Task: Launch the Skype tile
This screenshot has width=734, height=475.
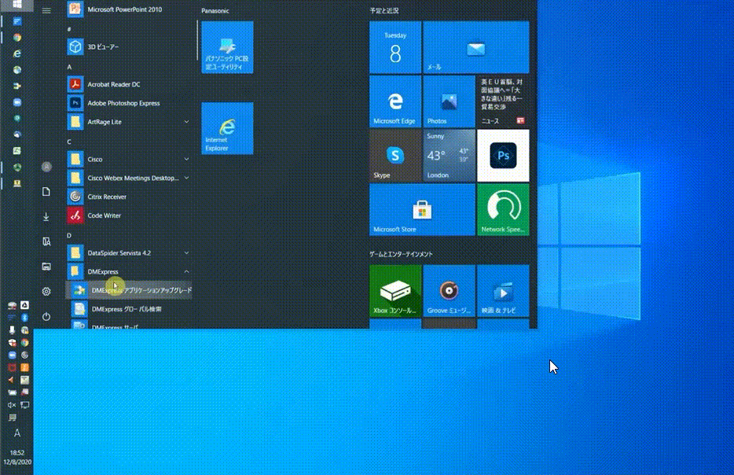Action: click(x=395, y=156)
